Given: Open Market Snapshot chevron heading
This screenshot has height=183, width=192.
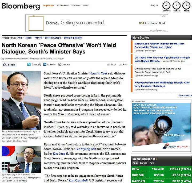Looking at the screenshot, I should (x=145, y=159).
